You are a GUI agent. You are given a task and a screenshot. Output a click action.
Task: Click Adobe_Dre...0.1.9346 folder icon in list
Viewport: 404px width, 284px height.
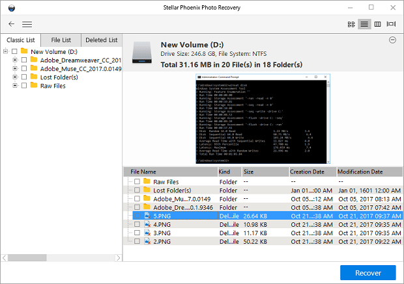coord(147,207)
